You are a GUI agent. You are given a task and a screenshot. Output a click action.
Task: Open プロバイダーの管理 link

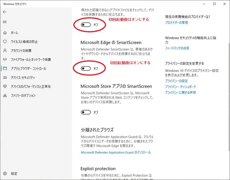pos(176,23)
